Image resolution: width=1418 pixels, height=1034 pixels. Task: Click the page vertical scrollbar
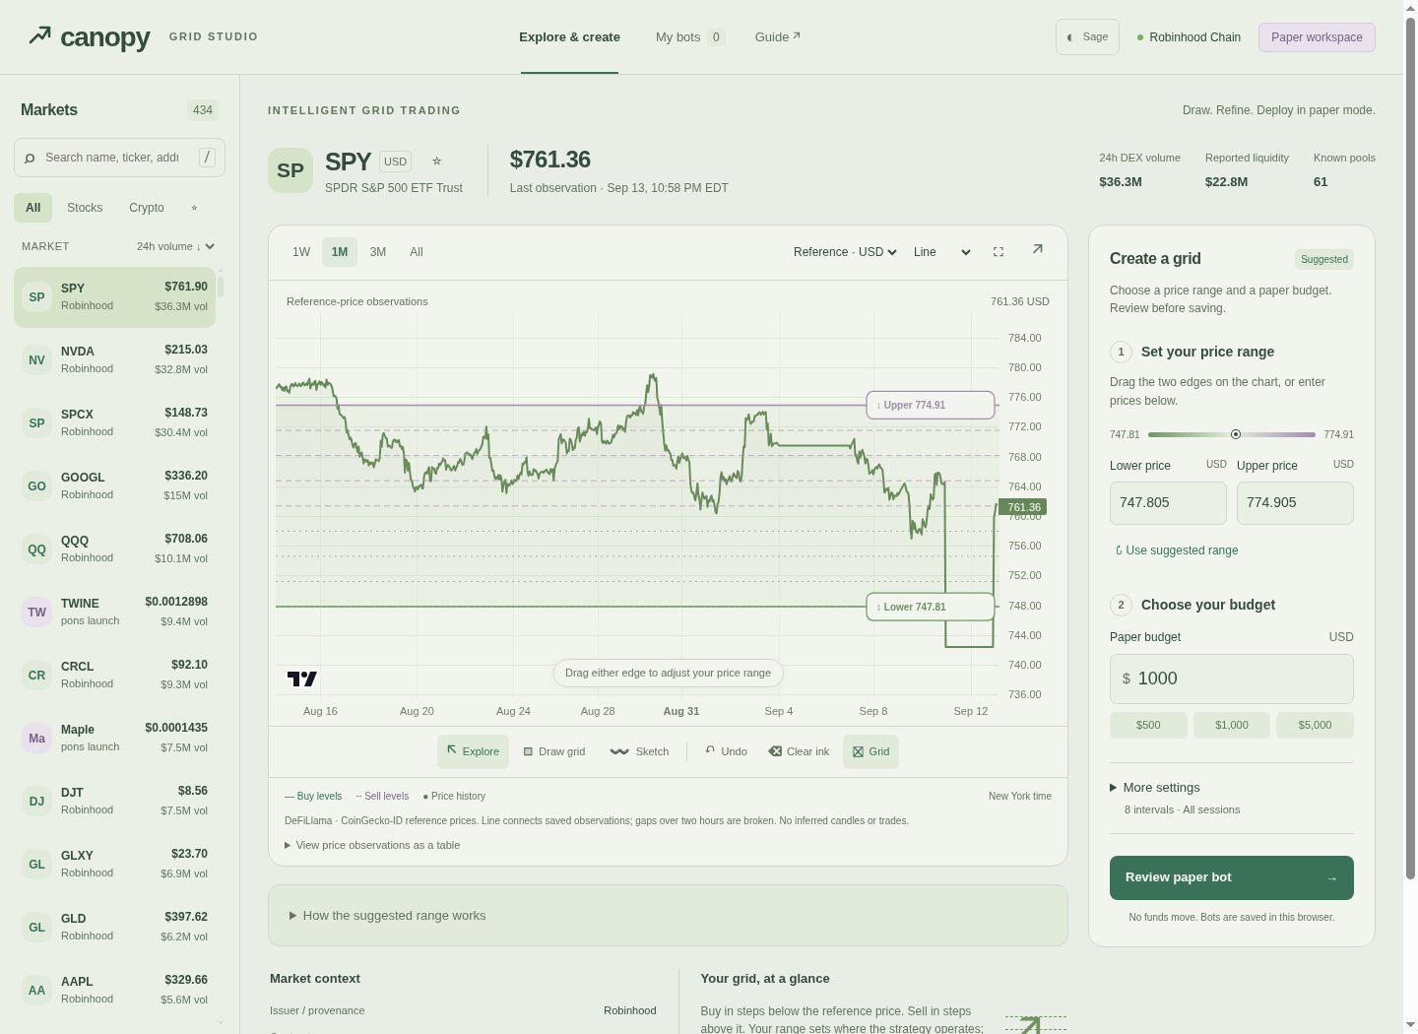click(1410, 448)
